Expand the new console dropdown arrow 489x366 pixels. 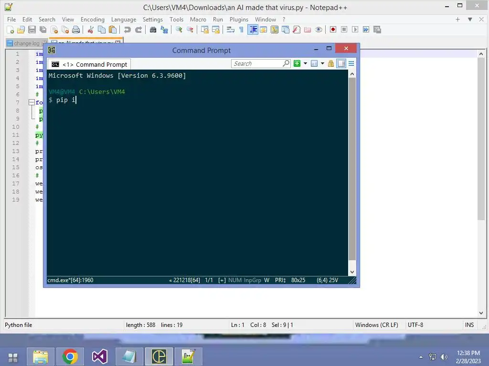tap(305, 63)
